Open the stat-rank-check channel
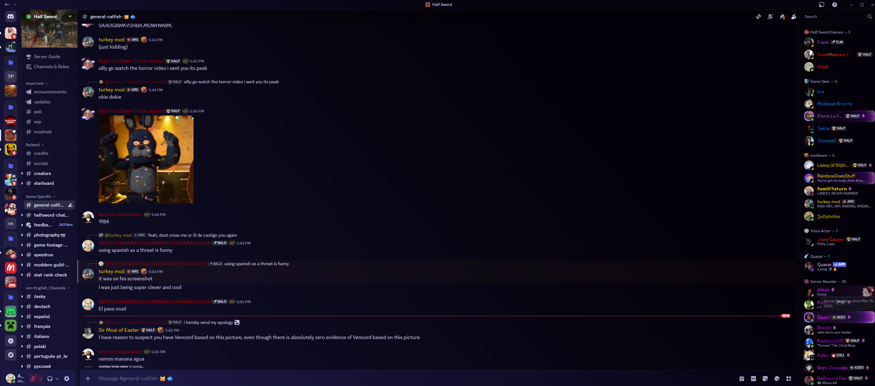 pos(49,275)
